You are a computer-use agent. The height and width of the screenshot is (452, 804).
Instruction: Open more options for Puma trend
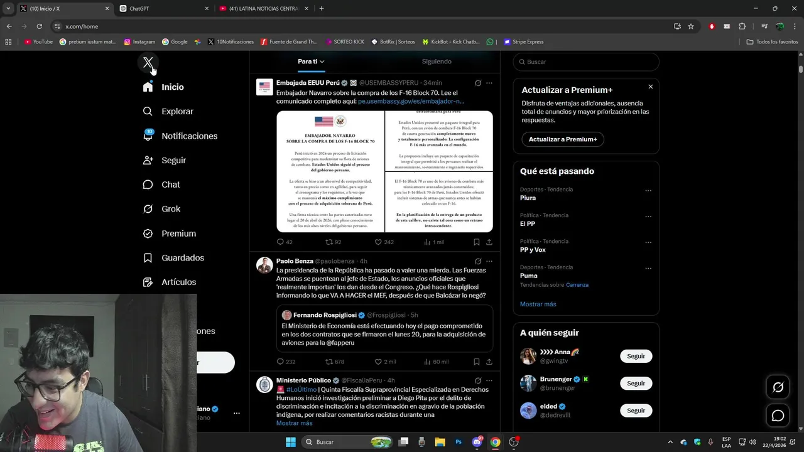point(648,269)
